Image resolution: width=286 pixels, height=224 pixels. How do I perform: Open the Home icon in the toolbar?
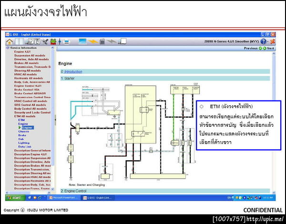[x=10, y=41]
